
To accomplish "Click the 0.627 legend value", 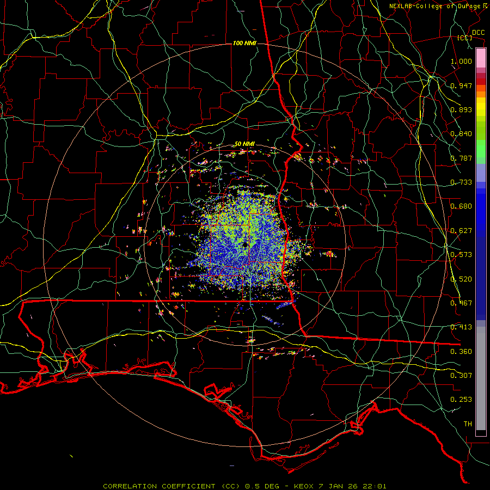I will point(461,231).
